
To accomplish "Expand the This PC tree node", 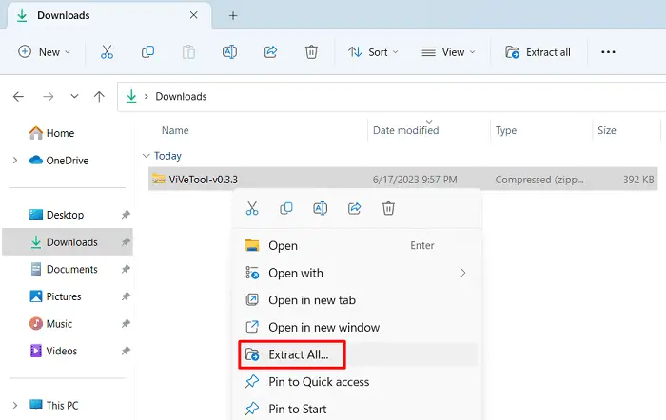I will (14, 406).
